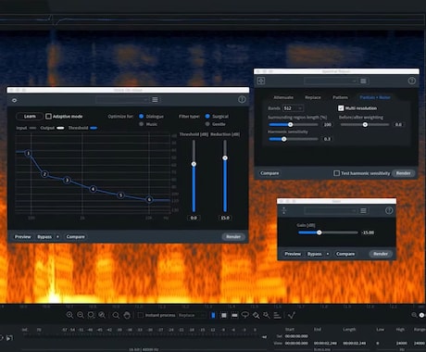Enable the Adaptive mode checkbox

[48, 116]
